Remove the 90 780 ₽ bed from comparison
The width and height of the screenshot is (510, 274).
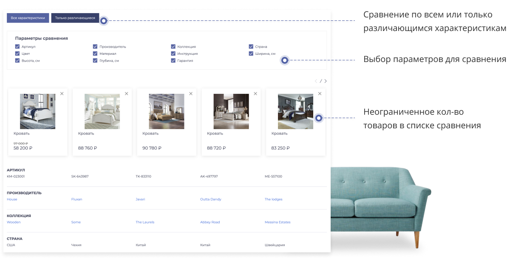[191, 93]
